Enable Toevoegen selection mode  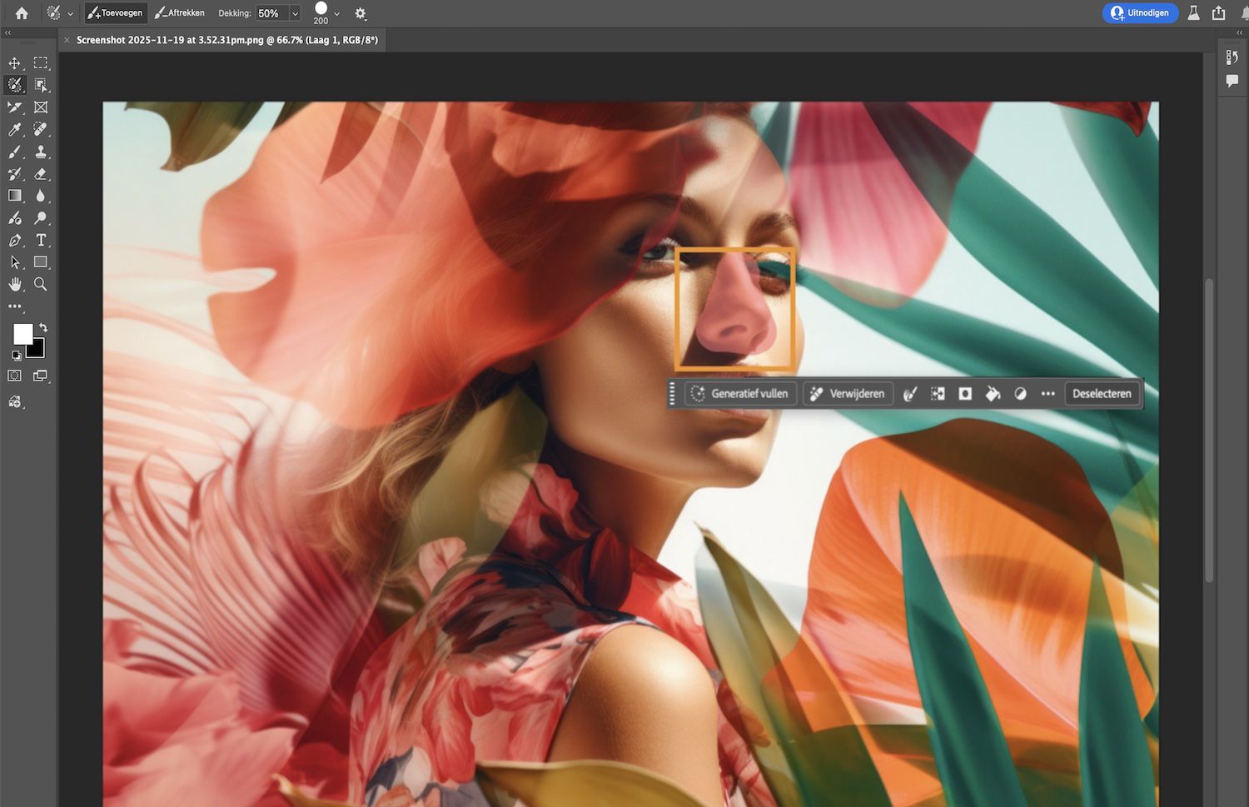pyautogui.click(x=115, y=13)
